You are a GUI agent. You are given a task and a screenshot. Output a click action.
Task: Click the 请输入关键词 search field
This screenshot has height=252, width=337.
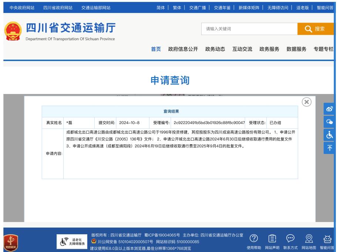point(249,29)
